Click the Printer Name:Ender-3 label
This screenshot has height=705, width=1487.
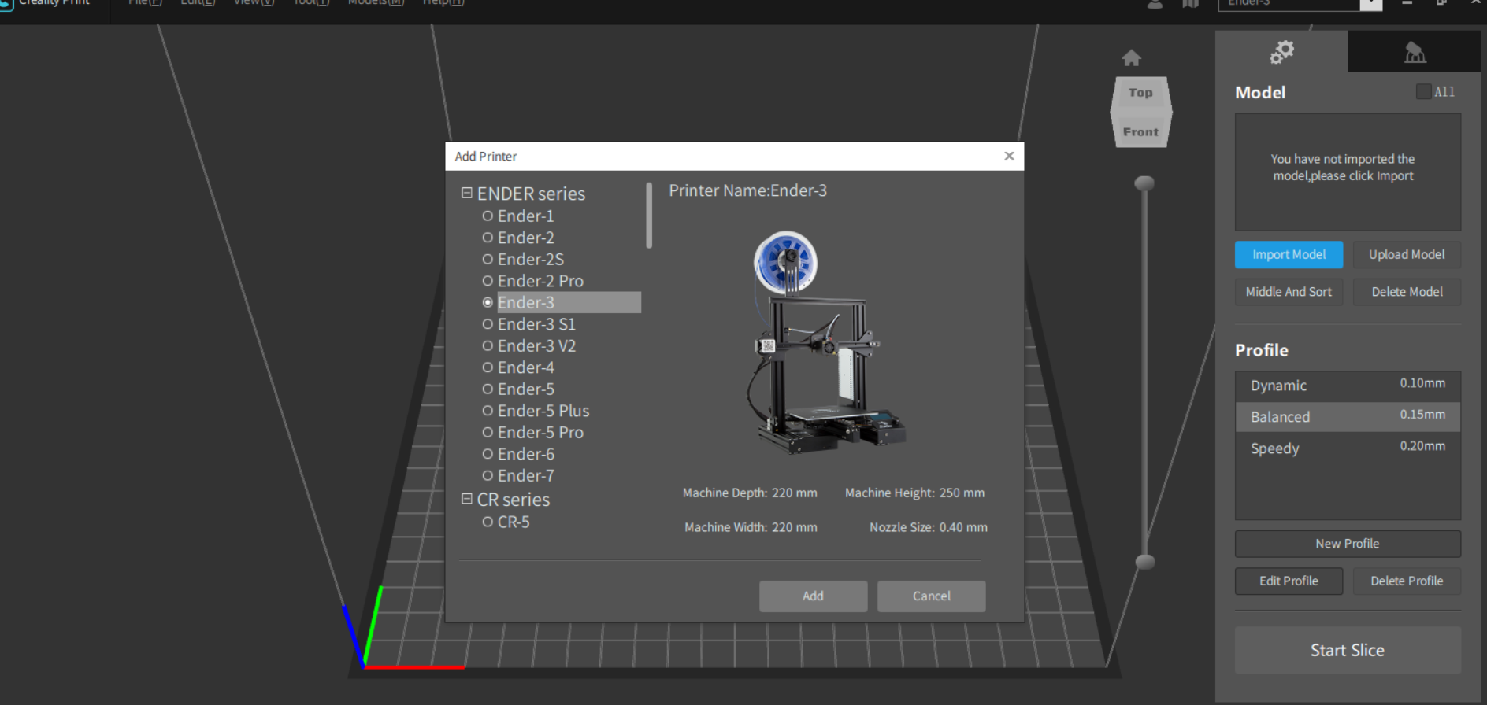pos(747,190)
